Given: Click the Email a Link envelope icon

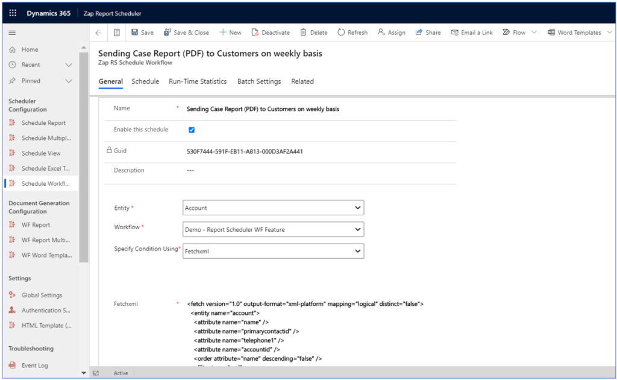Looking at the screenshot, I should [454, 33].
